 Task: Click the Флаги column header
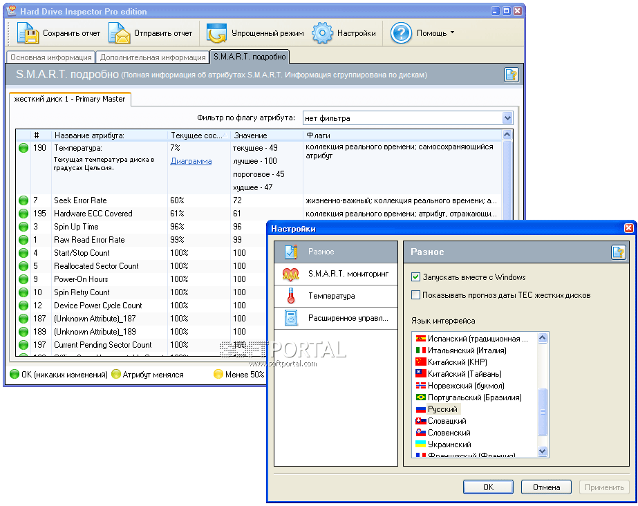click(403, 135)
